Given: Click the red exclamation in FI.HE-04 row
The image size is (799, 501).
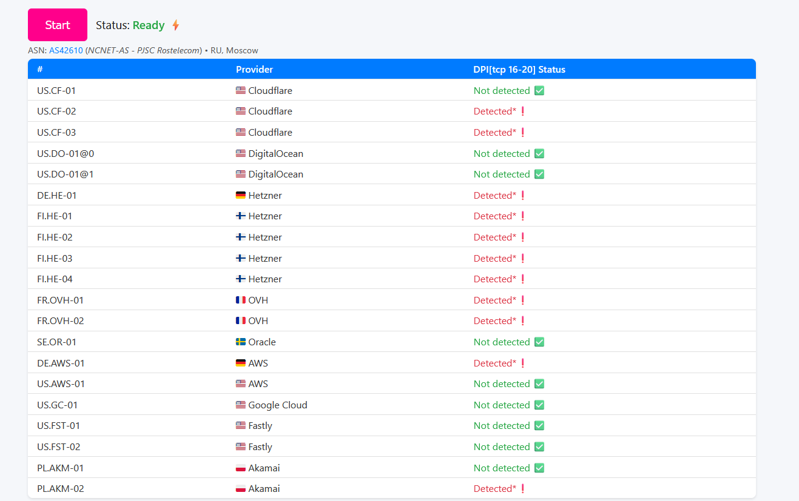Looking at the screenshot, I should pyautogui.click(x=522, y=279).
